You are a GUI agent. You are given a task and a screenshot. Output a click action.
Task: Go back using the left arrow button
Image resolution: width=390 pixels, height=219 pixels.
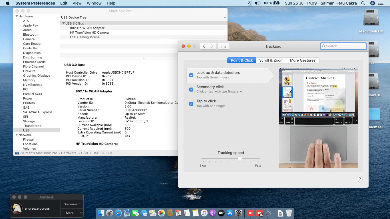tap(204, 46)
